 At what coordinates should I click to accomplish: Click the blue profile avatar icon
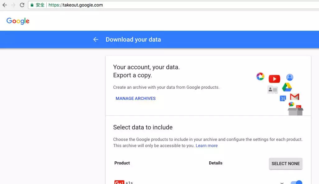point(289,77)
